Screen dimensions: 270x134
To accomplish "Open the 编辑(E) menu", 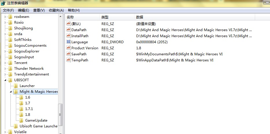I will point(23,10).
